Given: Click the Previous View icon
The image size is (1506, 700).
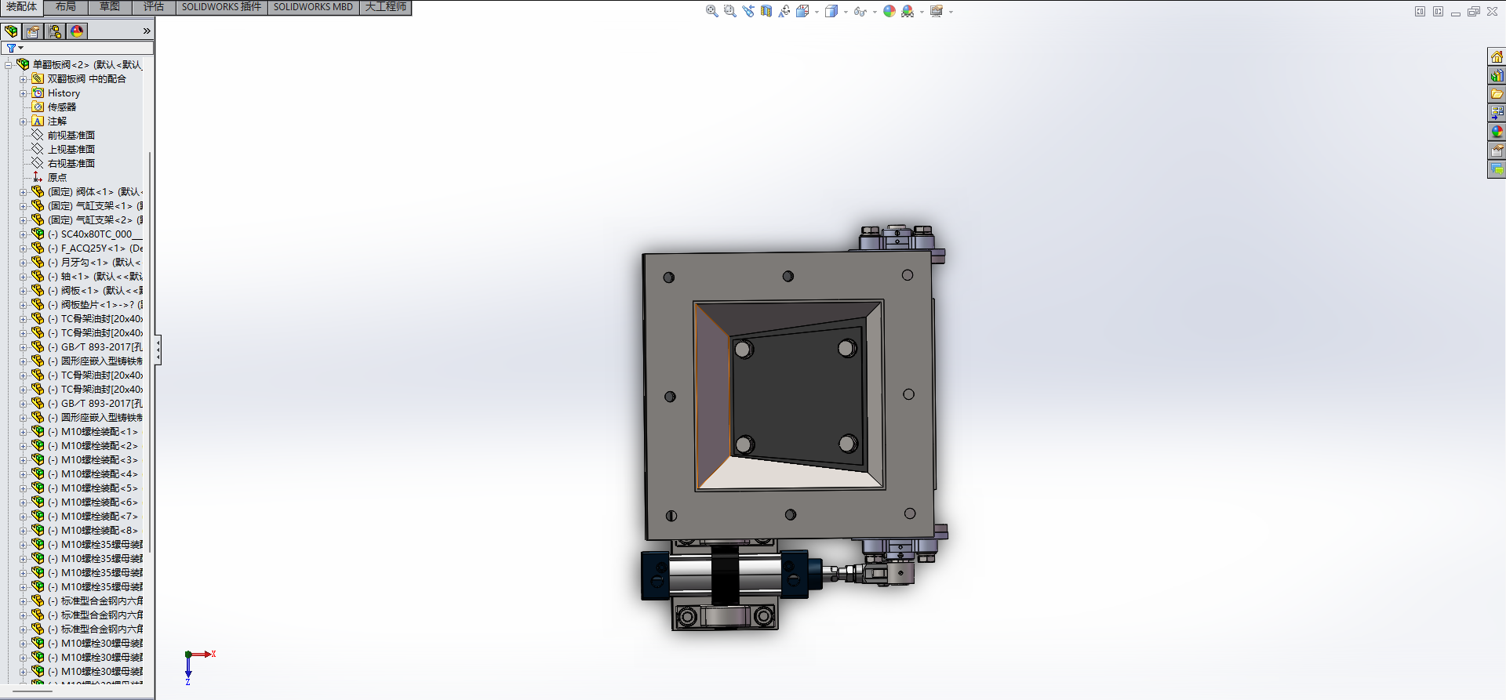Looking at the screenshot, I should (748, 11).
